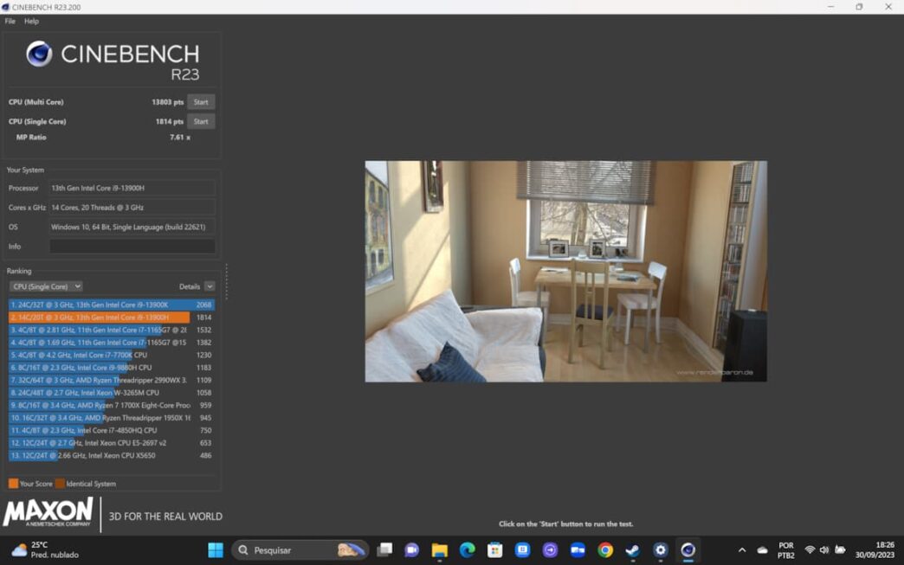
Task: Click the volume speaker tray icon
Action: pos(824,550)
